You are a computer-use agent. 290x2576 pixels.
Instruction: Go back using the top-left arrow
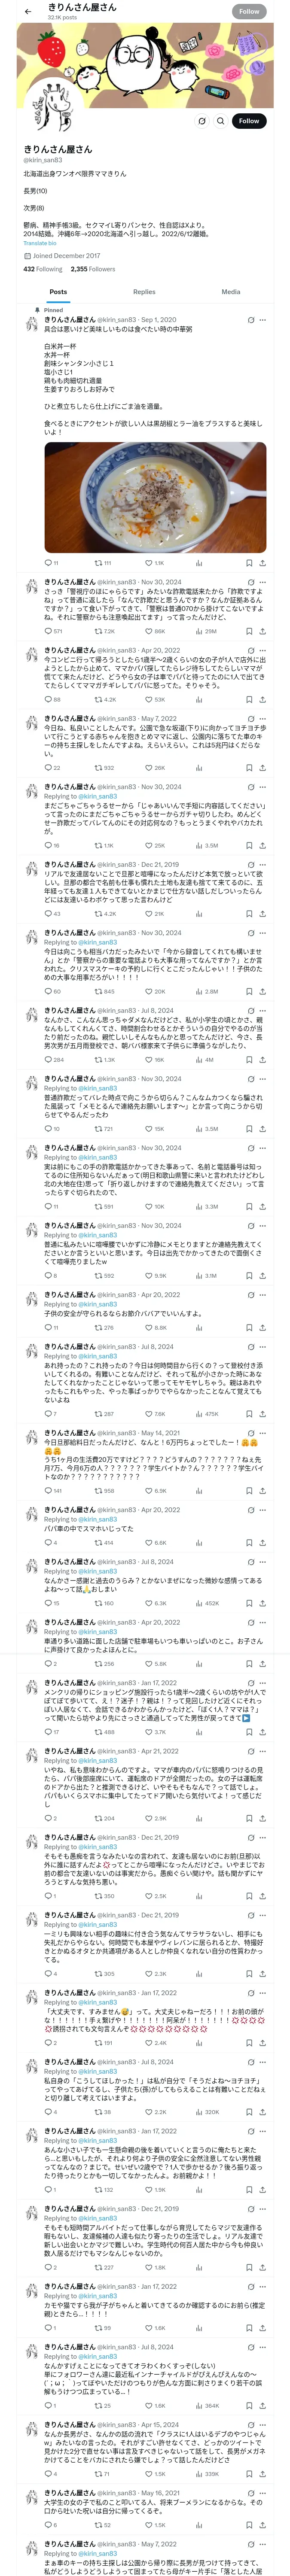coord(27,11)
